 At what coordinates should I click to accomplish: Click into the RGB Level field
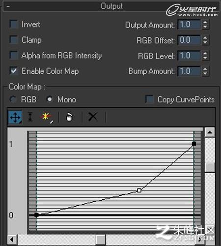[189, 56]
